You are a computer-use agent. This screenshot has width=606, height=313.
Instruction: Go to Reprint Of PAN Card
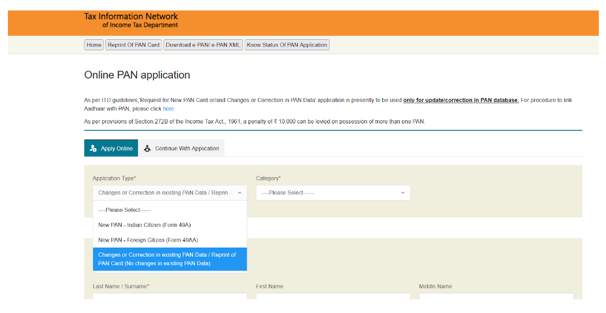(134, 45)
